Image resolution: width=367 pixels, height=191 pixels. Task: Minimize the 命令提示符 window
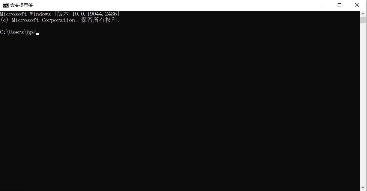[x=322, y=5]
